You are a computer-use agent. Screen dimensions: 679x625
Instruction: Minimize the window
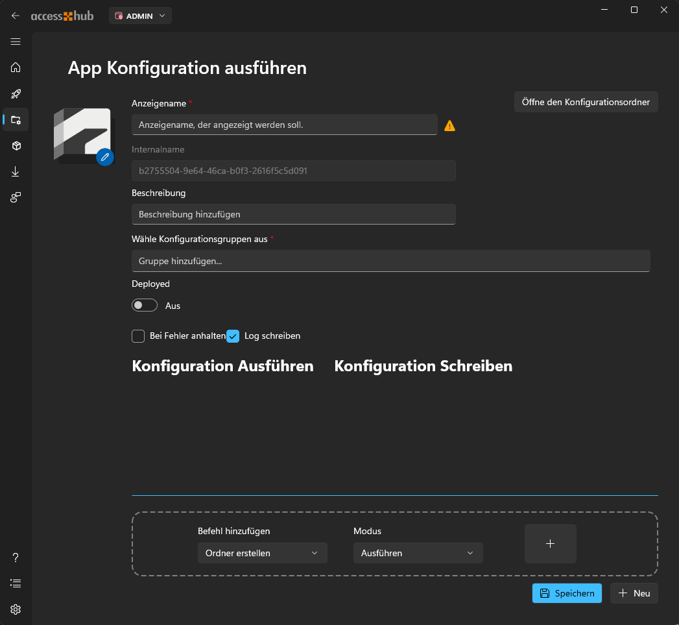(604, 10)
